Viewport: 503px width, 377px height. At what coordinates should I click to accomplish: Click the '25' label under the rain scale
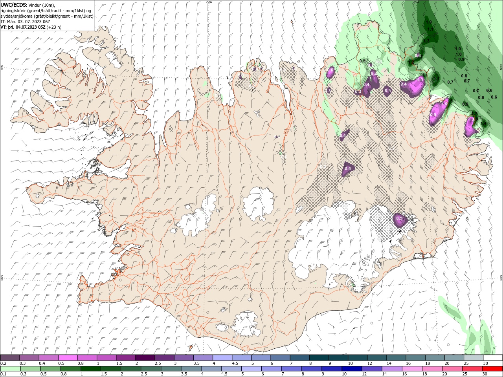(x=465, y=374)
